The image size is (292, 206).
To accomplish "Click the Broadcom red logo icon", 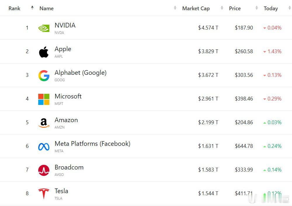I will (x=44, y=170).
